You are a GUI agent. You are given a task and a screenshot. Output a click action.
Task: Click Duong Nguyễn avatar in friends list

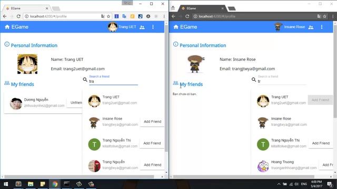coord(16,103)
